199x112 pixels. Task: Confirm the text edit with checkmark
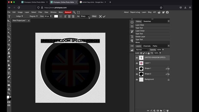pyautogui.click(x=104, y=16)
